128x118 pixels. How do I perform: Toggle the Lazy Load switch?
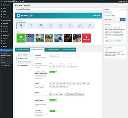click(53, 111)
